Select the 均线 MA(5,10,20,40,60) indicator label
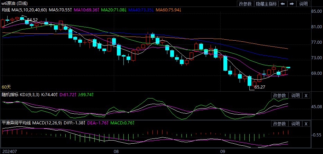This screenshot has height=154, width=323. point(24,10)
